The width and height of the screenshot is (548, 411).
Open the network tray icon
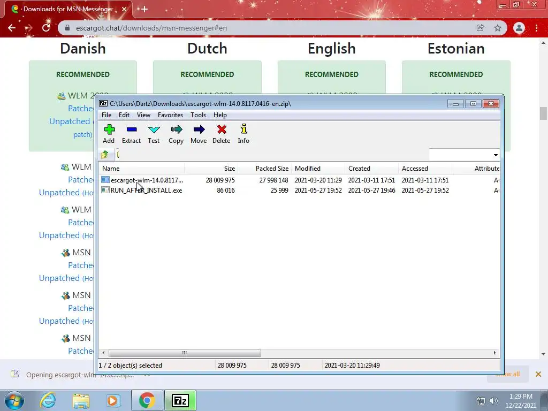pos(481,401)
